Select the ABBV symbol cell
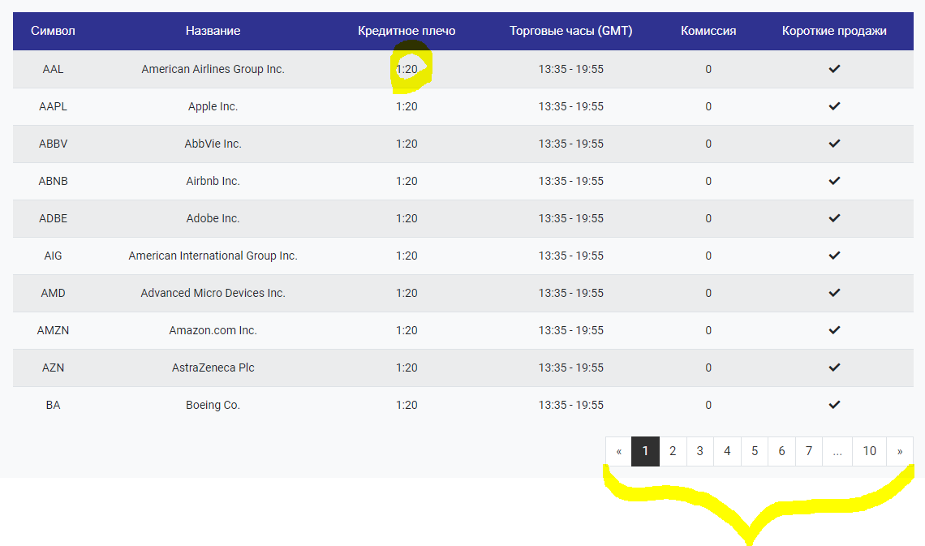Viewport: 925px width, 546px height. point(53,144)
